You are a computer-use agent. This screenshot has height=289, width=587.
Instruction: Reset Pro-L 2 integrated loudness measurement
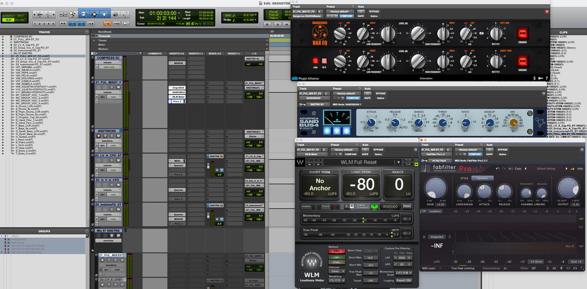450,237
